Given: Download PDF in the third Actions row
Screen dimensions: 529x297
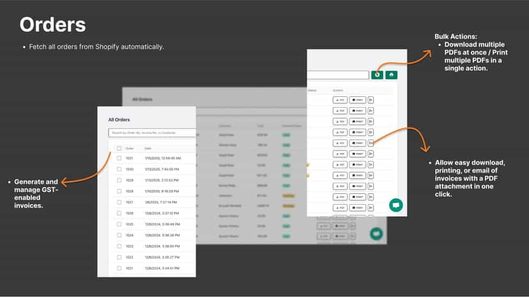Looking at the screenshot, I should (340, 122).
